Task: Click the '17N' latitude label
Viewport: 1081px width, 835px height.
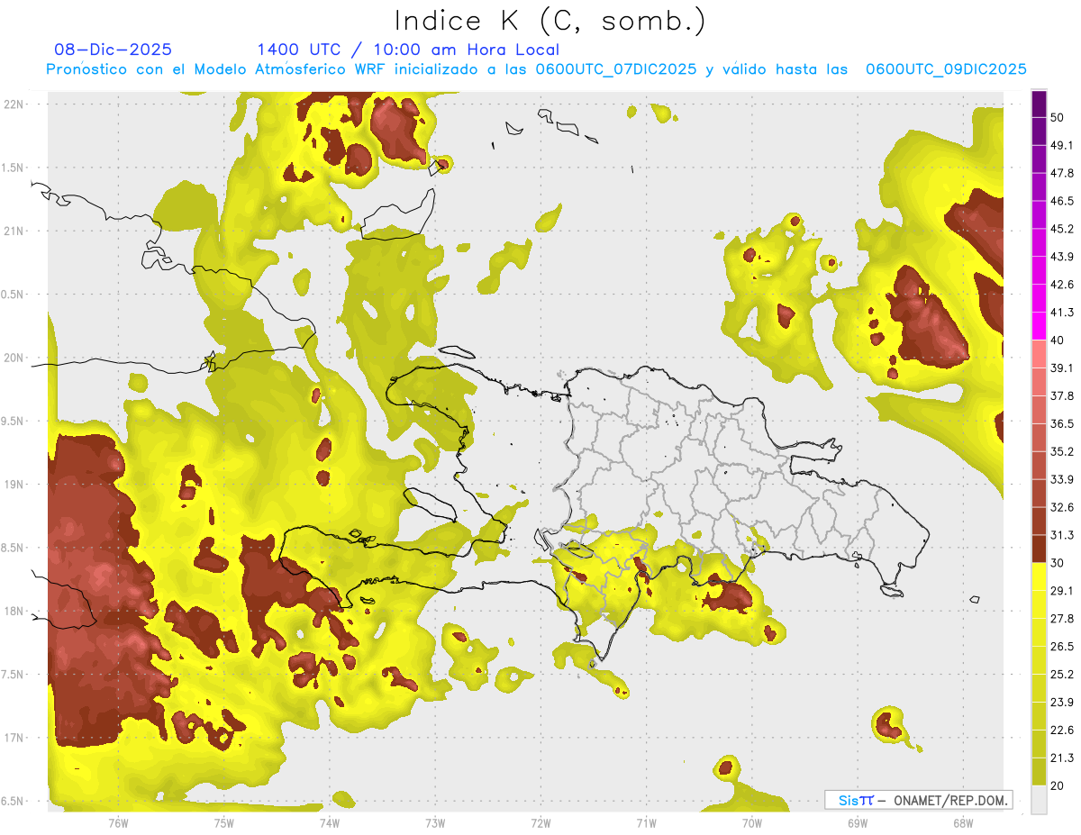Action: (x=14, y=738)
